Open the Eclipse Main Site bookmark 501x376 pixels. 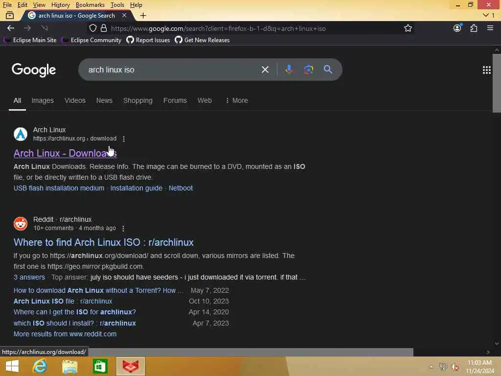coord(31,40)
